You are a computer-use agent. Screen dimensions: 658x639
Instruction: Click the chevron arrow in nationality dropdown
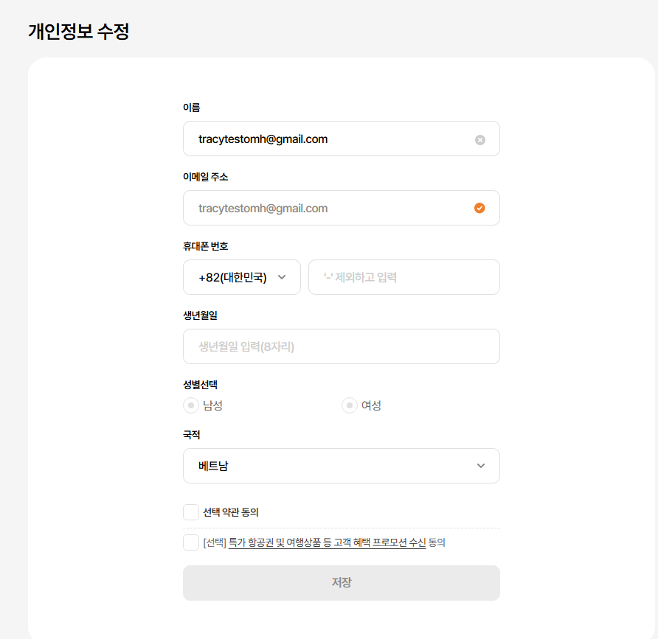(481, 466)
